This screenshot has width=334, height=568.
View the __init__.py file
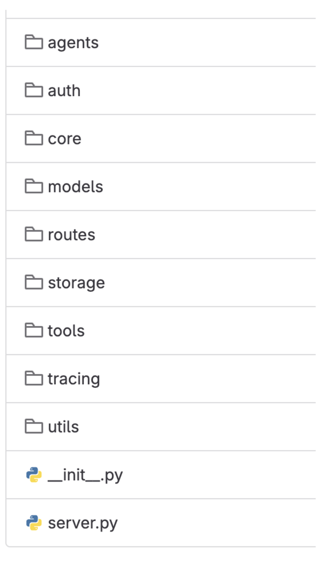[x=85, y=475]
